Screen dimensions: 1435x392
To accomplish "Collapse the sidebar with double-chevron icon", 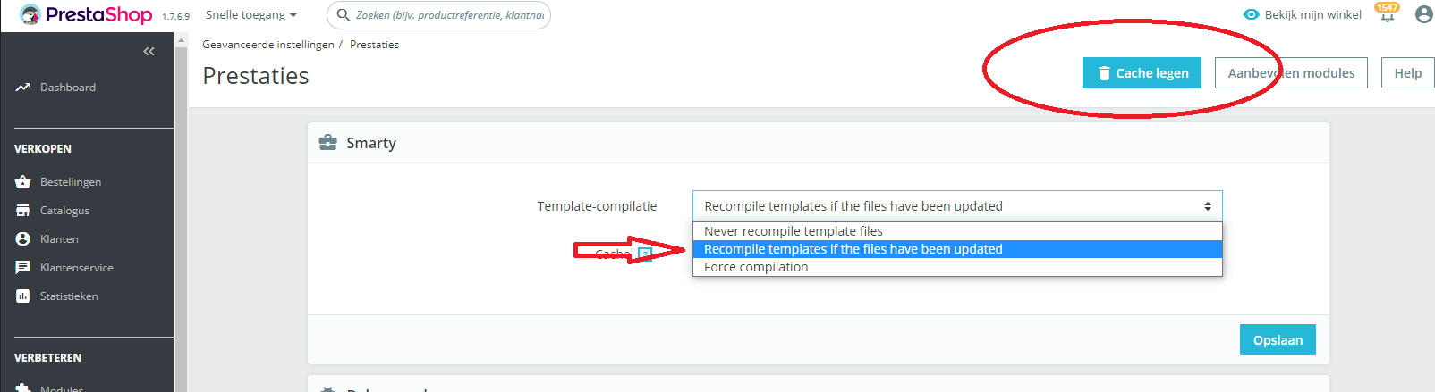I will click(x=149, y=52).
